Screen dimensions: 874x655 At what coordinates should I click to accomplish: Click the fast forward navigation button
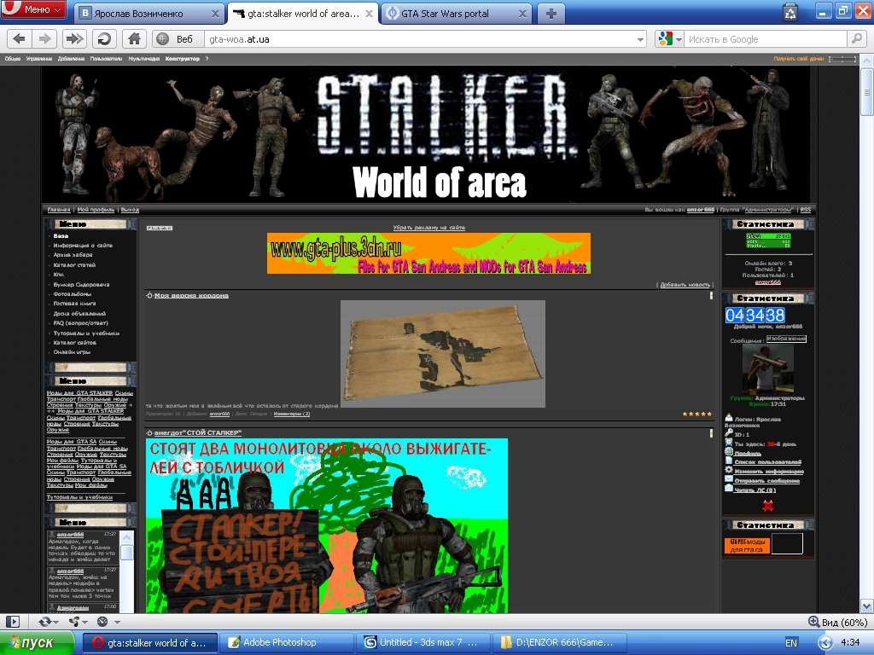pos(74,39)
